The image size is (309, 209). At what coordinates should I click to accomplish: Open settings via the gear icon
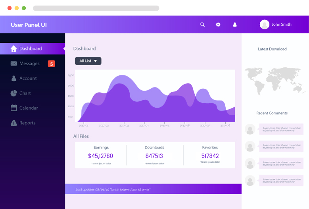click(218, 25)
